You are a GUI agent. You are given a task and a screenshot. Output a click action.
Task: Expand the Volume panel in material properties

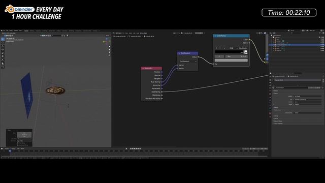tap(276, 107)
